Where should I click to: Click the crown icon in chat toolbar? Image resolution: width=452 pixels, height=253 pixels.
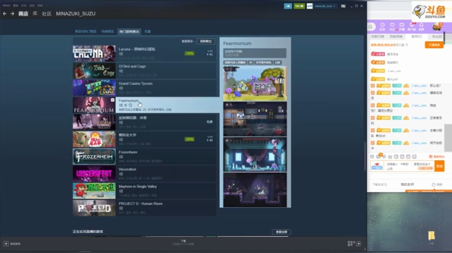click(390, 157)
